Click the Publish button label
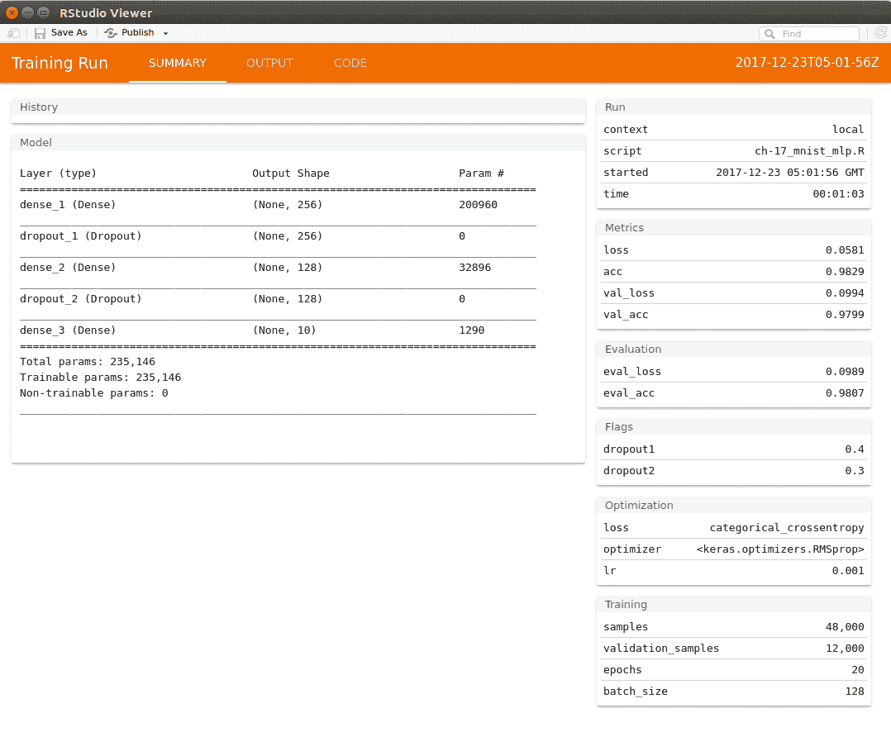Image resolution: width=891 pixels, height=732 pixels. (137, 33)
